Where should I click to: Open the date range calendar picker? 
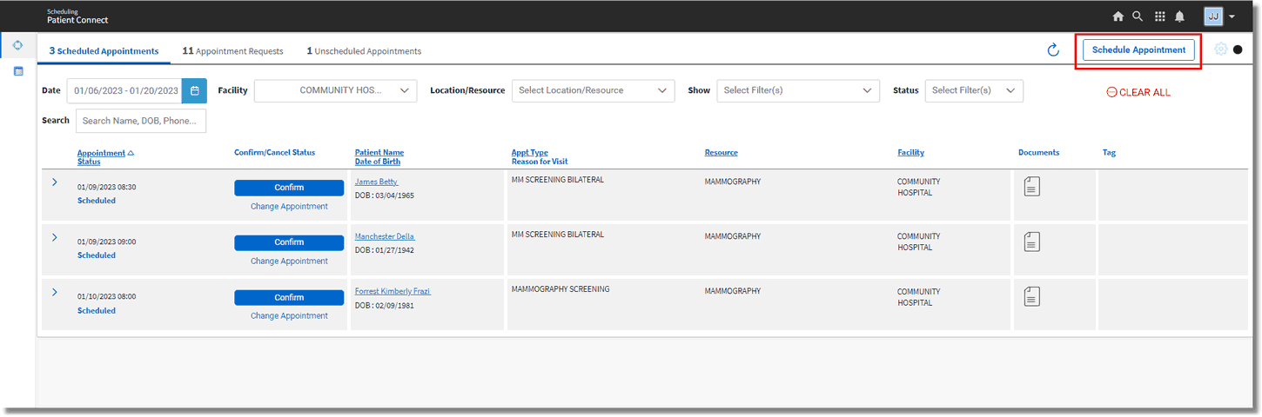coord(194,90)
